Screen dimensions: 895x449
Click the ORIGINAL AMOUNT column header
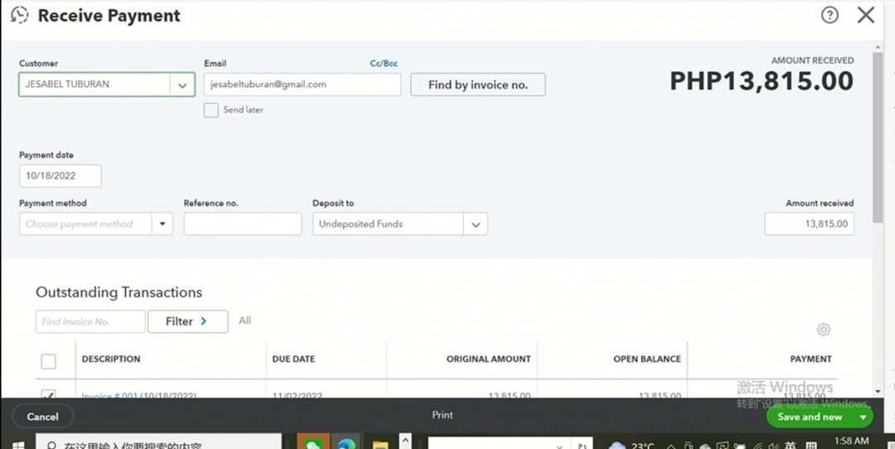pyautogui.click(x=489, y=359)
